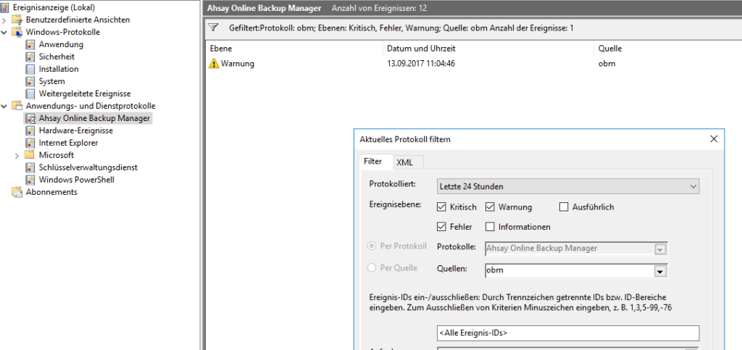Select Hardware-Ereignisse in the tree
742x350 pixels.
pyautogui.click(x=75, y=130)
